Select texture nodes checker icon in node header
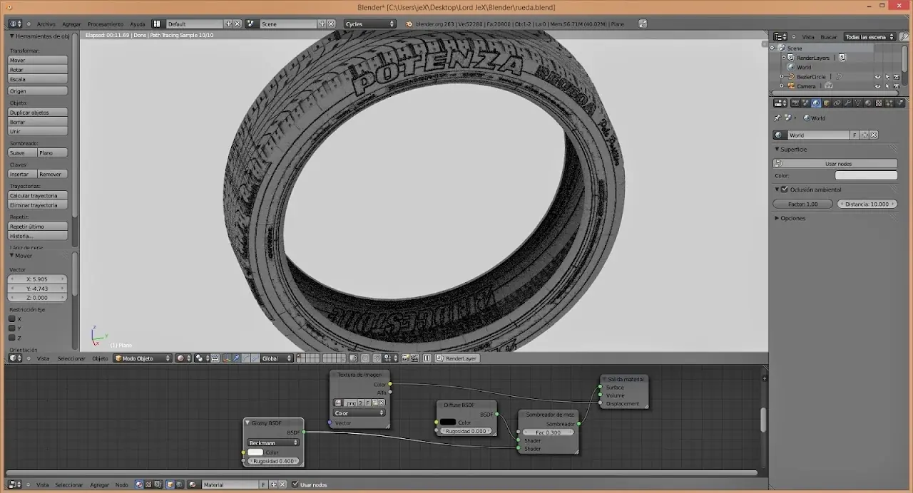This screenshot has height=493, width=913. pyautogui.click(x=148, y=484)
